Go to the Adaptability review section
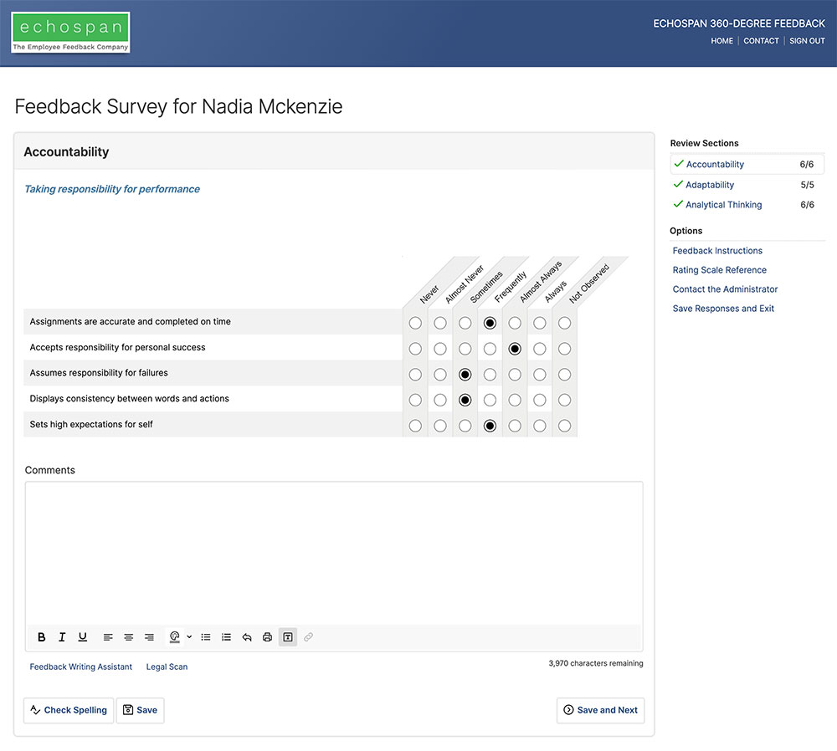This screenshot has width=837, height=751. [x=710, y=185]
